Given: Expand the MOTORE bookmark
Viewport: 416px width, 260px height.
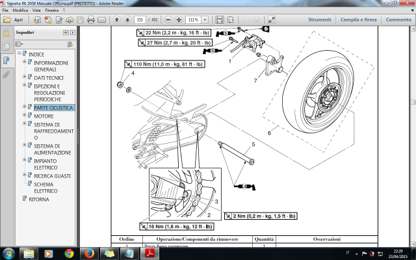Looking at the screenshot, I should pyautogui.click(x=25, y=115).
